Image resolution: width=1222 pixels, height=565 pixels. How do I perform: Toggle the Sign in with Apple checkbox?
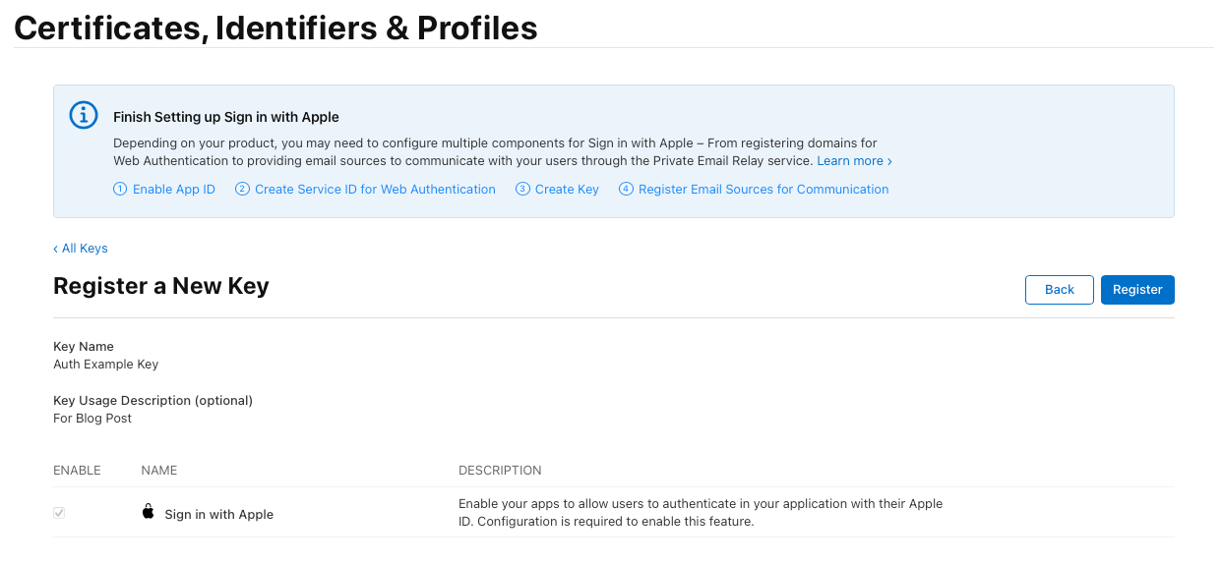(x=59, y=513)
